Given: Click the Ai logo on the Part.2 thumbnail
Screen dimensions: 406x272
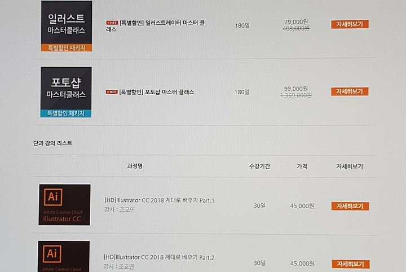Looking at the screenshot, I should click(52, 253).
